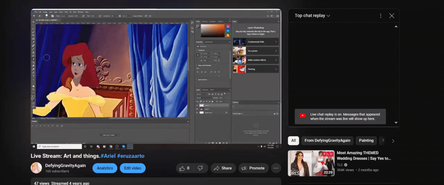Click the Type here to search box
Screen dimensions: 444x185
pyautogui.click(x=59, y=146)
